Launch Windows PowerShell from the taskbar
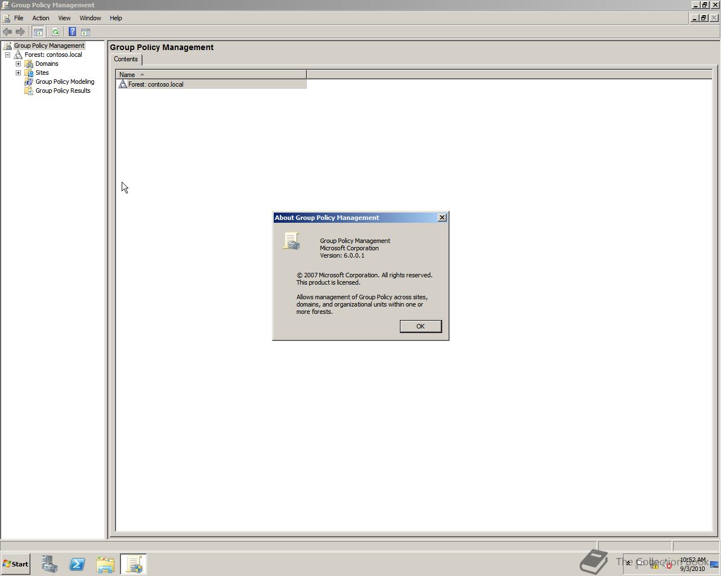This screenshot has height=576, width=721. [x=77, y=564]
